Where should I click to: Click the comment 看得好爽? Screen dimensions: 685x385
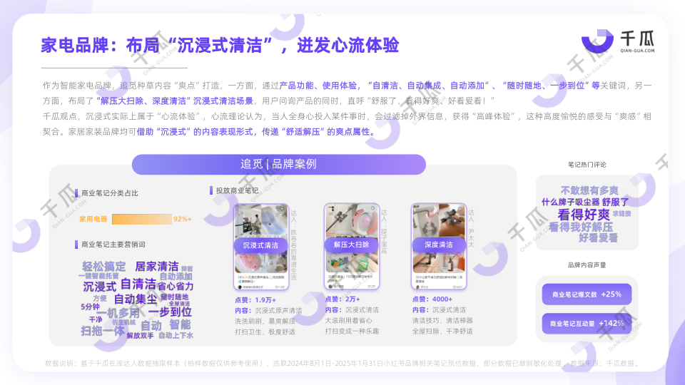[584, 215]
